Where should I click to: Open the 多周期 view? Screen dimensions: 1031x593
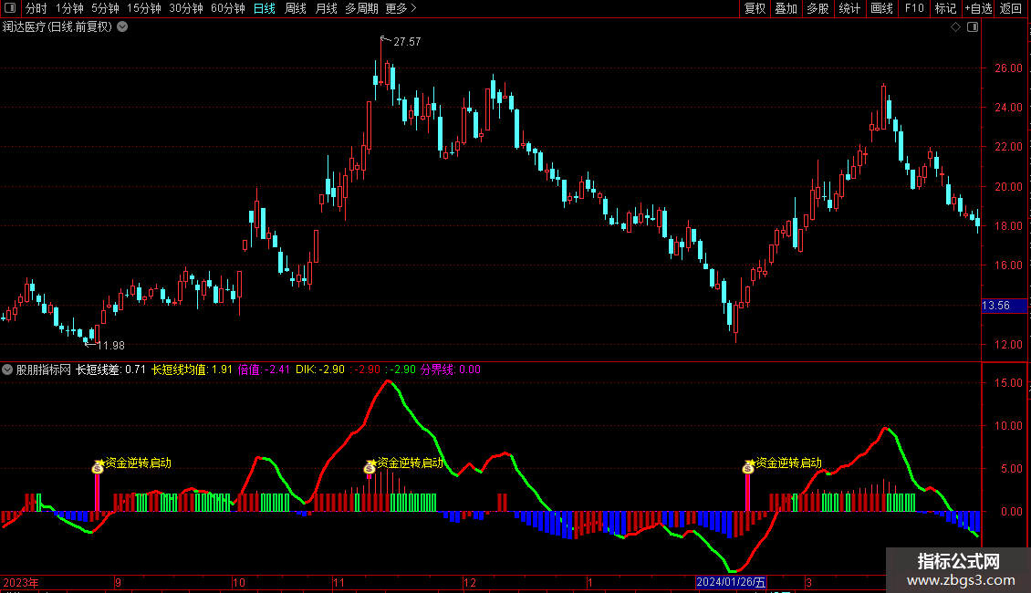pyautogui.click(x=361, y=8)
